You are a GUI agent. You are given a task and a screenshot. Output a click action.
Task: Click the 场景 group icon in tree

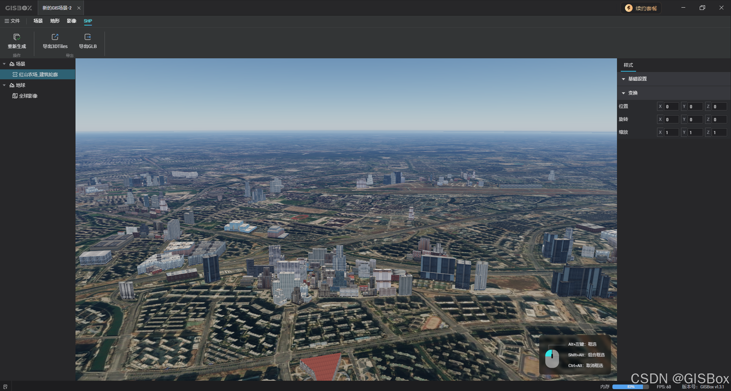[x=12, y=64]
